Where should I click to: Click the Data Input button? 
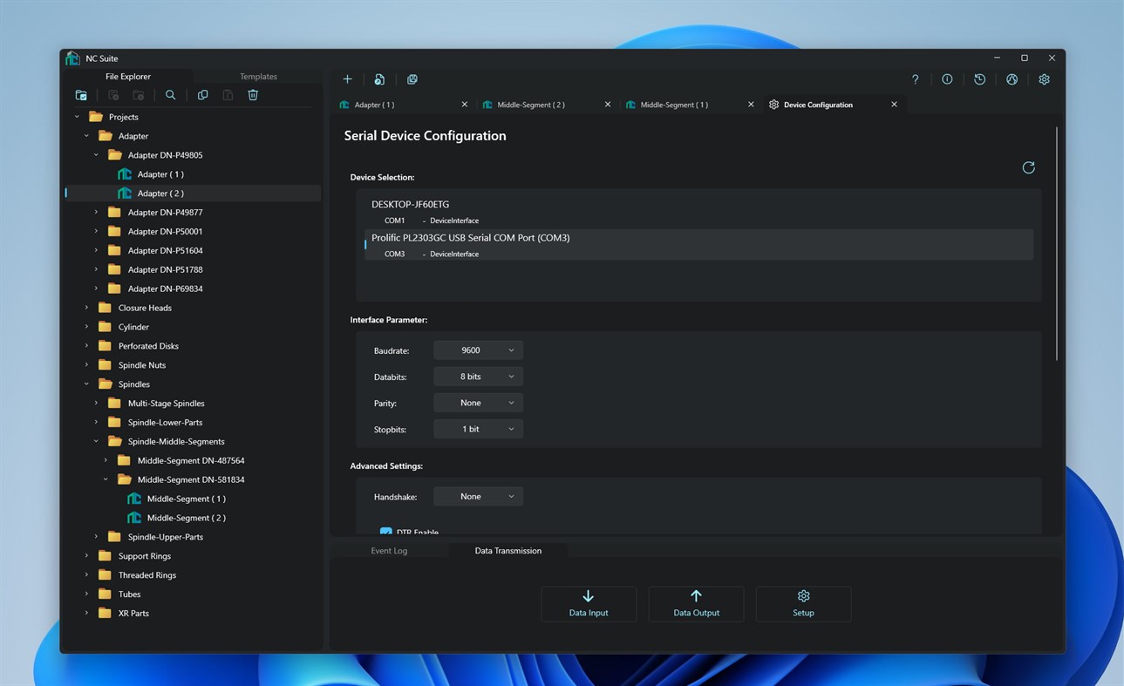pos(589,604)
